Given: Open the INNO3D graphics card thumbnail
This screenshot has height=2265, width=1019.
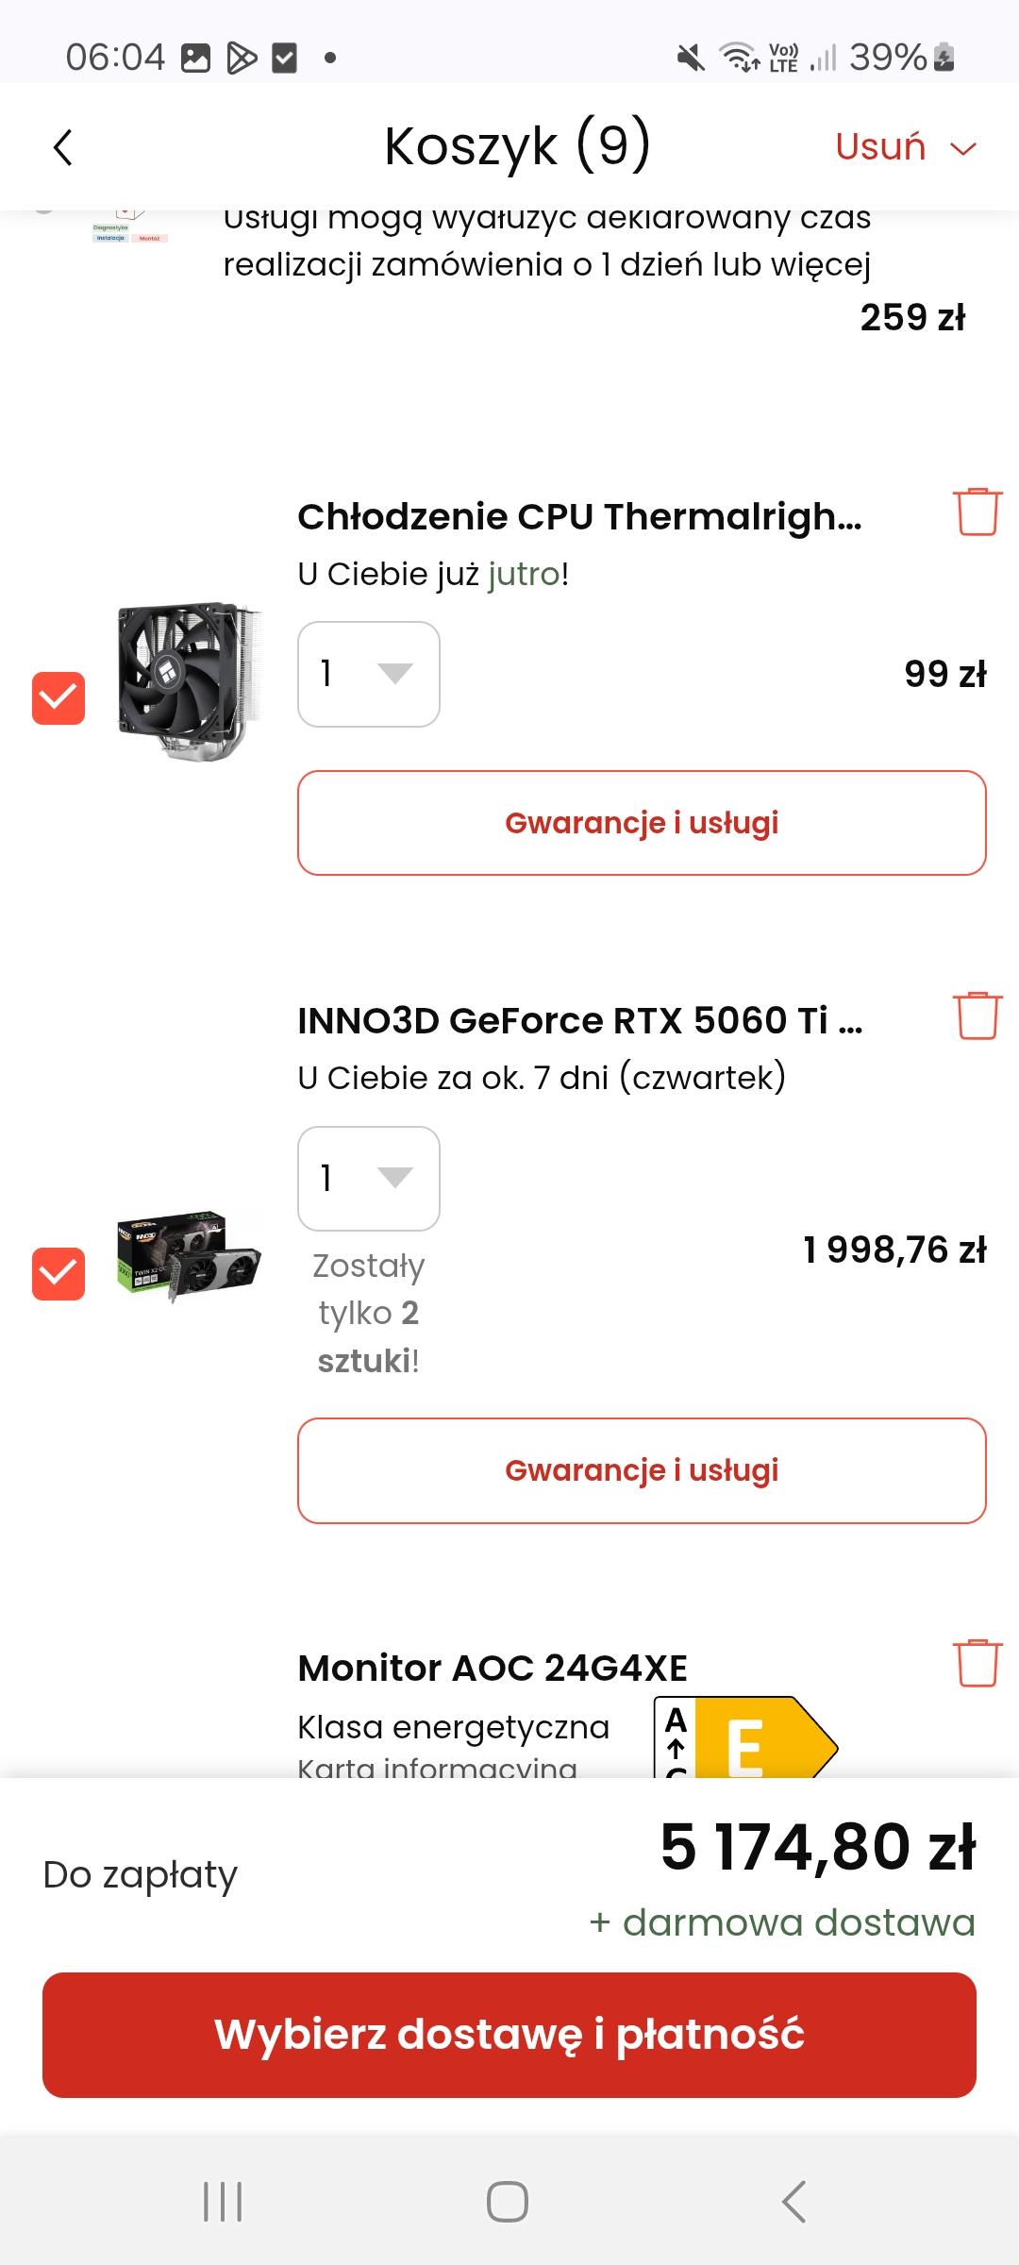Looking at the screenshot, I should click(189, 1256).
